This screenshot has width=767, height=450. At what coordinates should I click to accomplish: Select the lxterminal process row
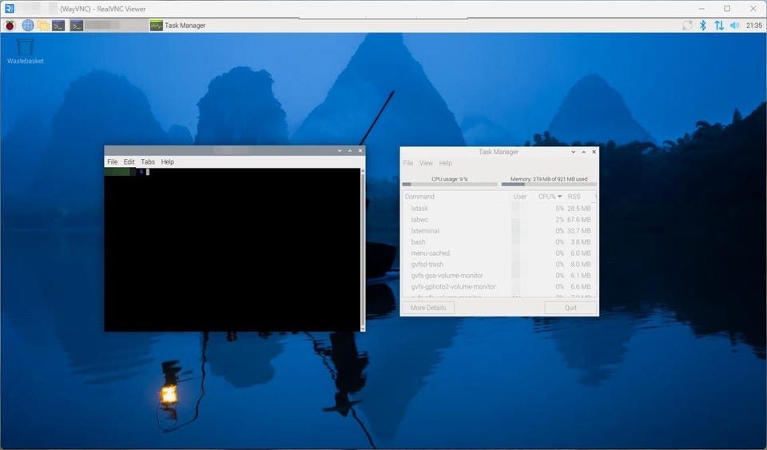[x=498, y=231]
